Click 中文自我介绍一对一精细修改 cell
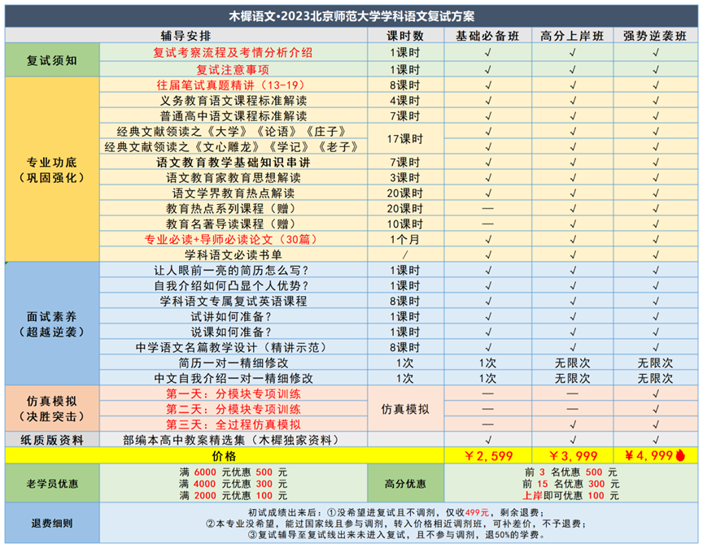Viewport: 703px width, 548px height. (234, 378)
